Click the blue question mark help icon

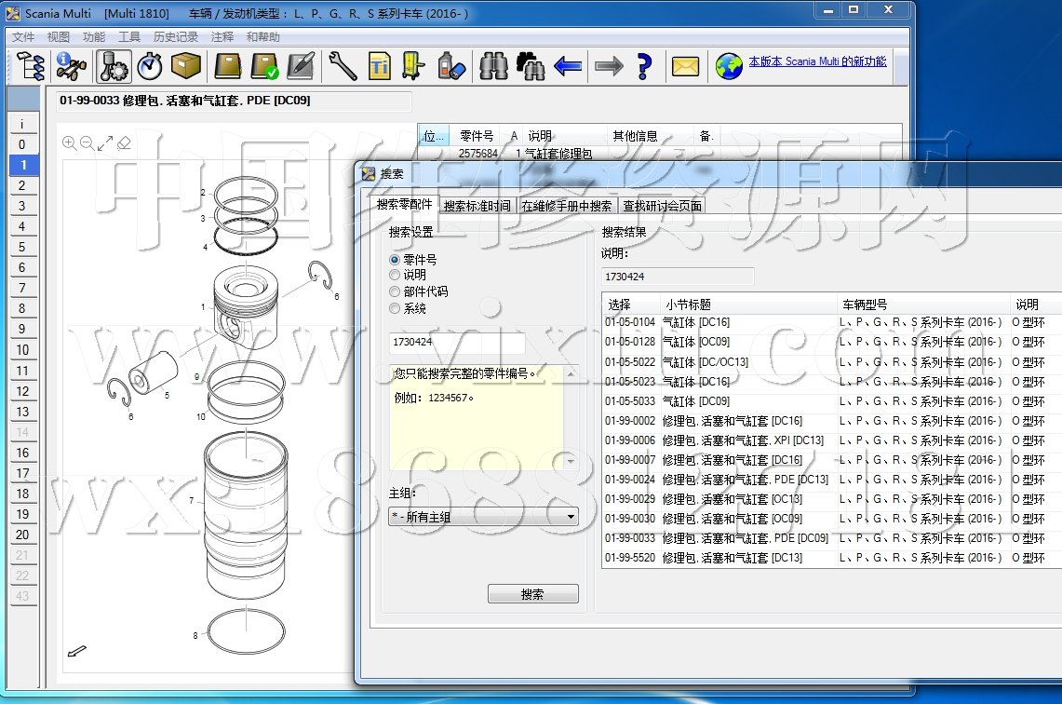point(643,66)
